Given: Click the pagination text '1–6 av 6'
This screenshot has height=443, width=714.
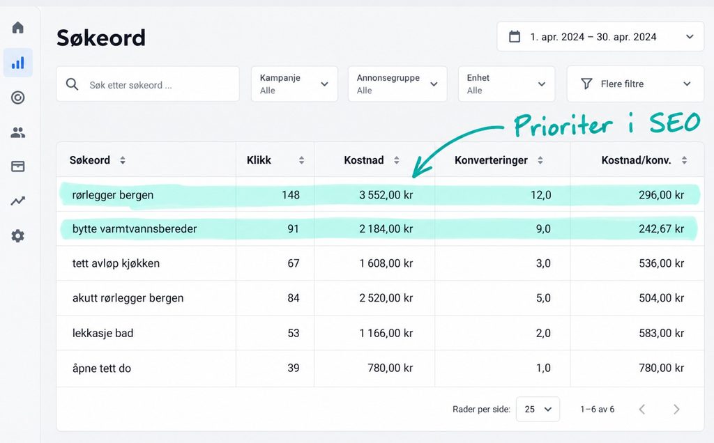Looking at the screenshot, I should (598, 410).
